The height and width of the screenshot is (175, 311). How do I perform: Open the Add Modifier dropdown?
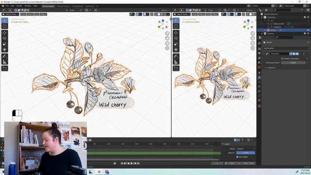point(286,48)
